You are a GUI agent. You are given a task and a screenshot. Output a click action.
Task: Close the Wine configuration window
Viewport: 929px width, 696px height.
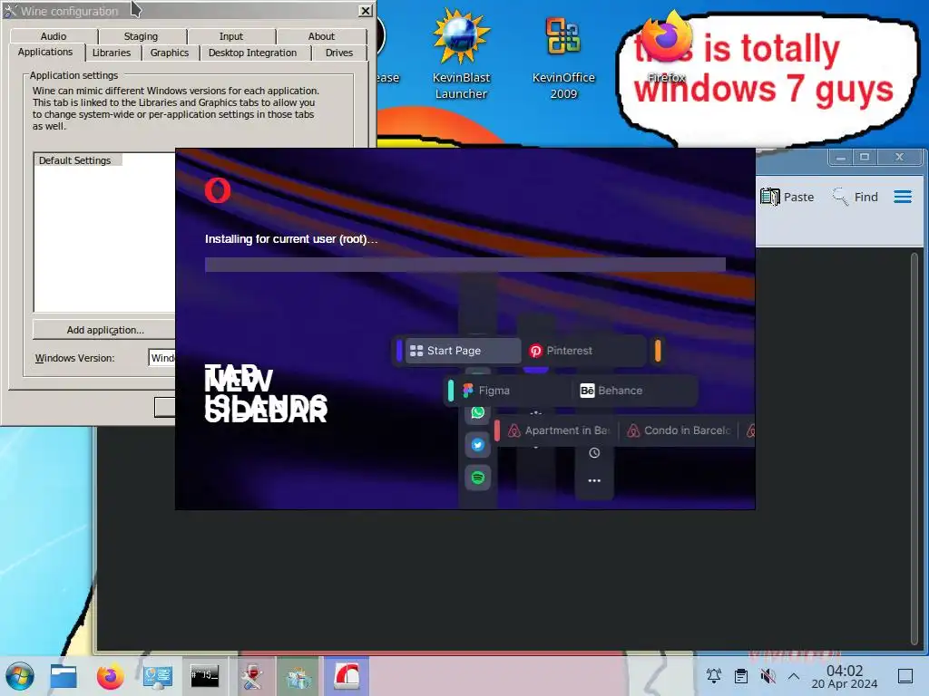[366, 11]
